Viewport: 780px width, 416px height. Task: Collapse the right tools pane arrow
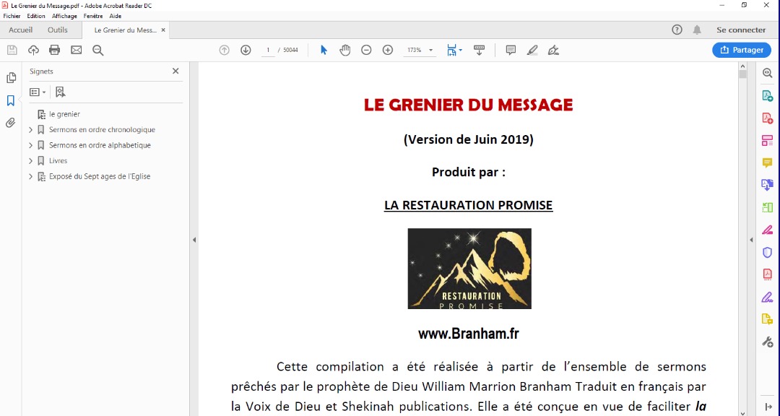768,407
